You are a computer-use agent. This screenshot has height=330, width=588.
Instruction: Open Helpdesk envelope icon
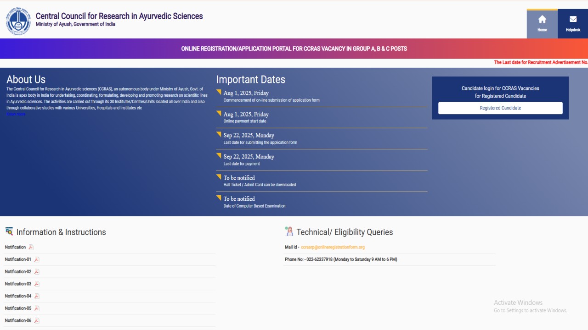(573, 19)
